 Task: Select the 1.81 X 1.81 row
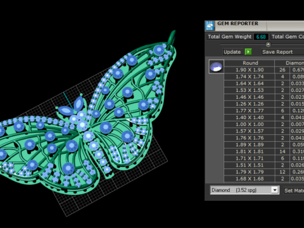coord(264,151)
